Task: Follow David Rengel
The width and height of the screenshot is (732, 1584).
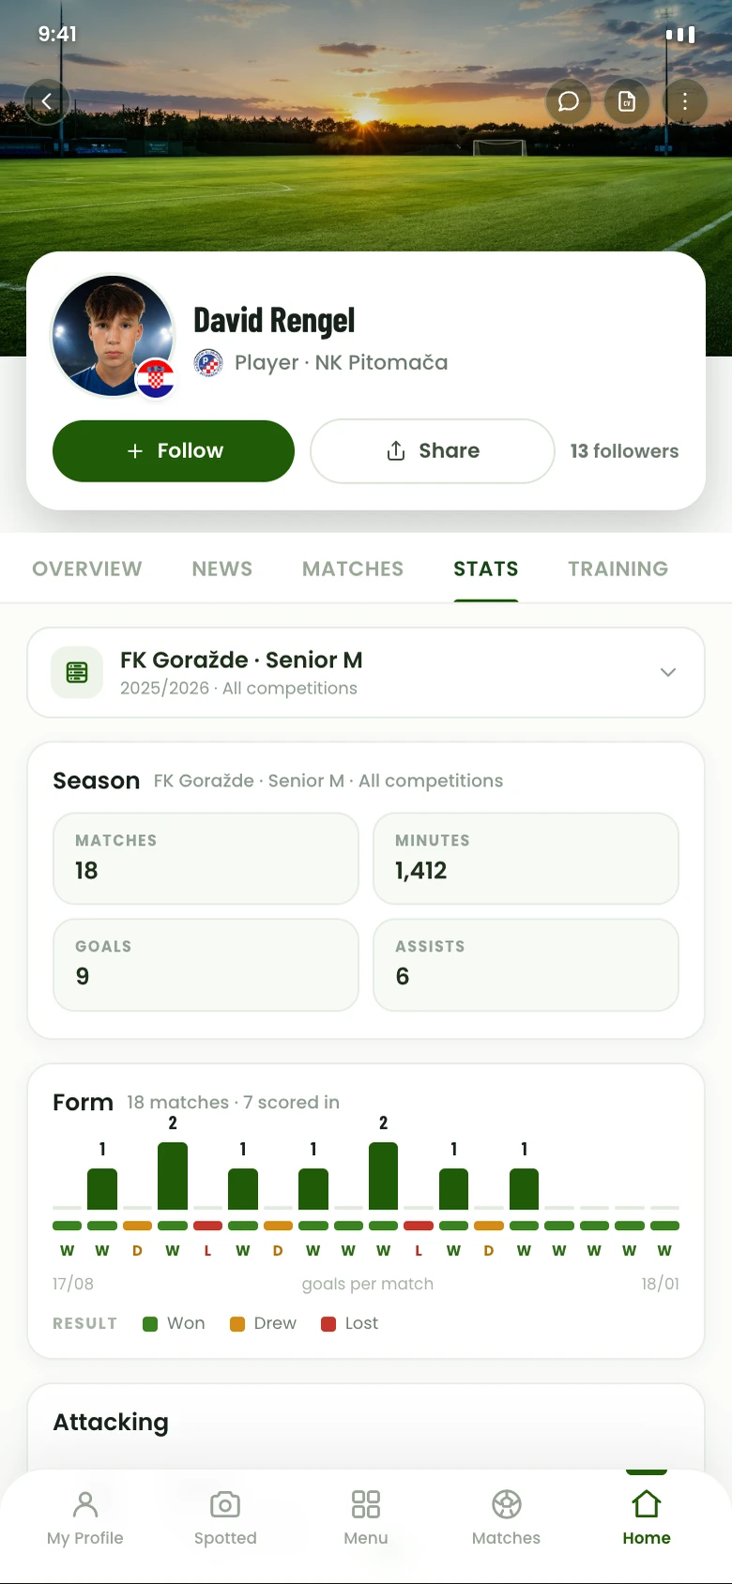Action: tap(174, 451)
